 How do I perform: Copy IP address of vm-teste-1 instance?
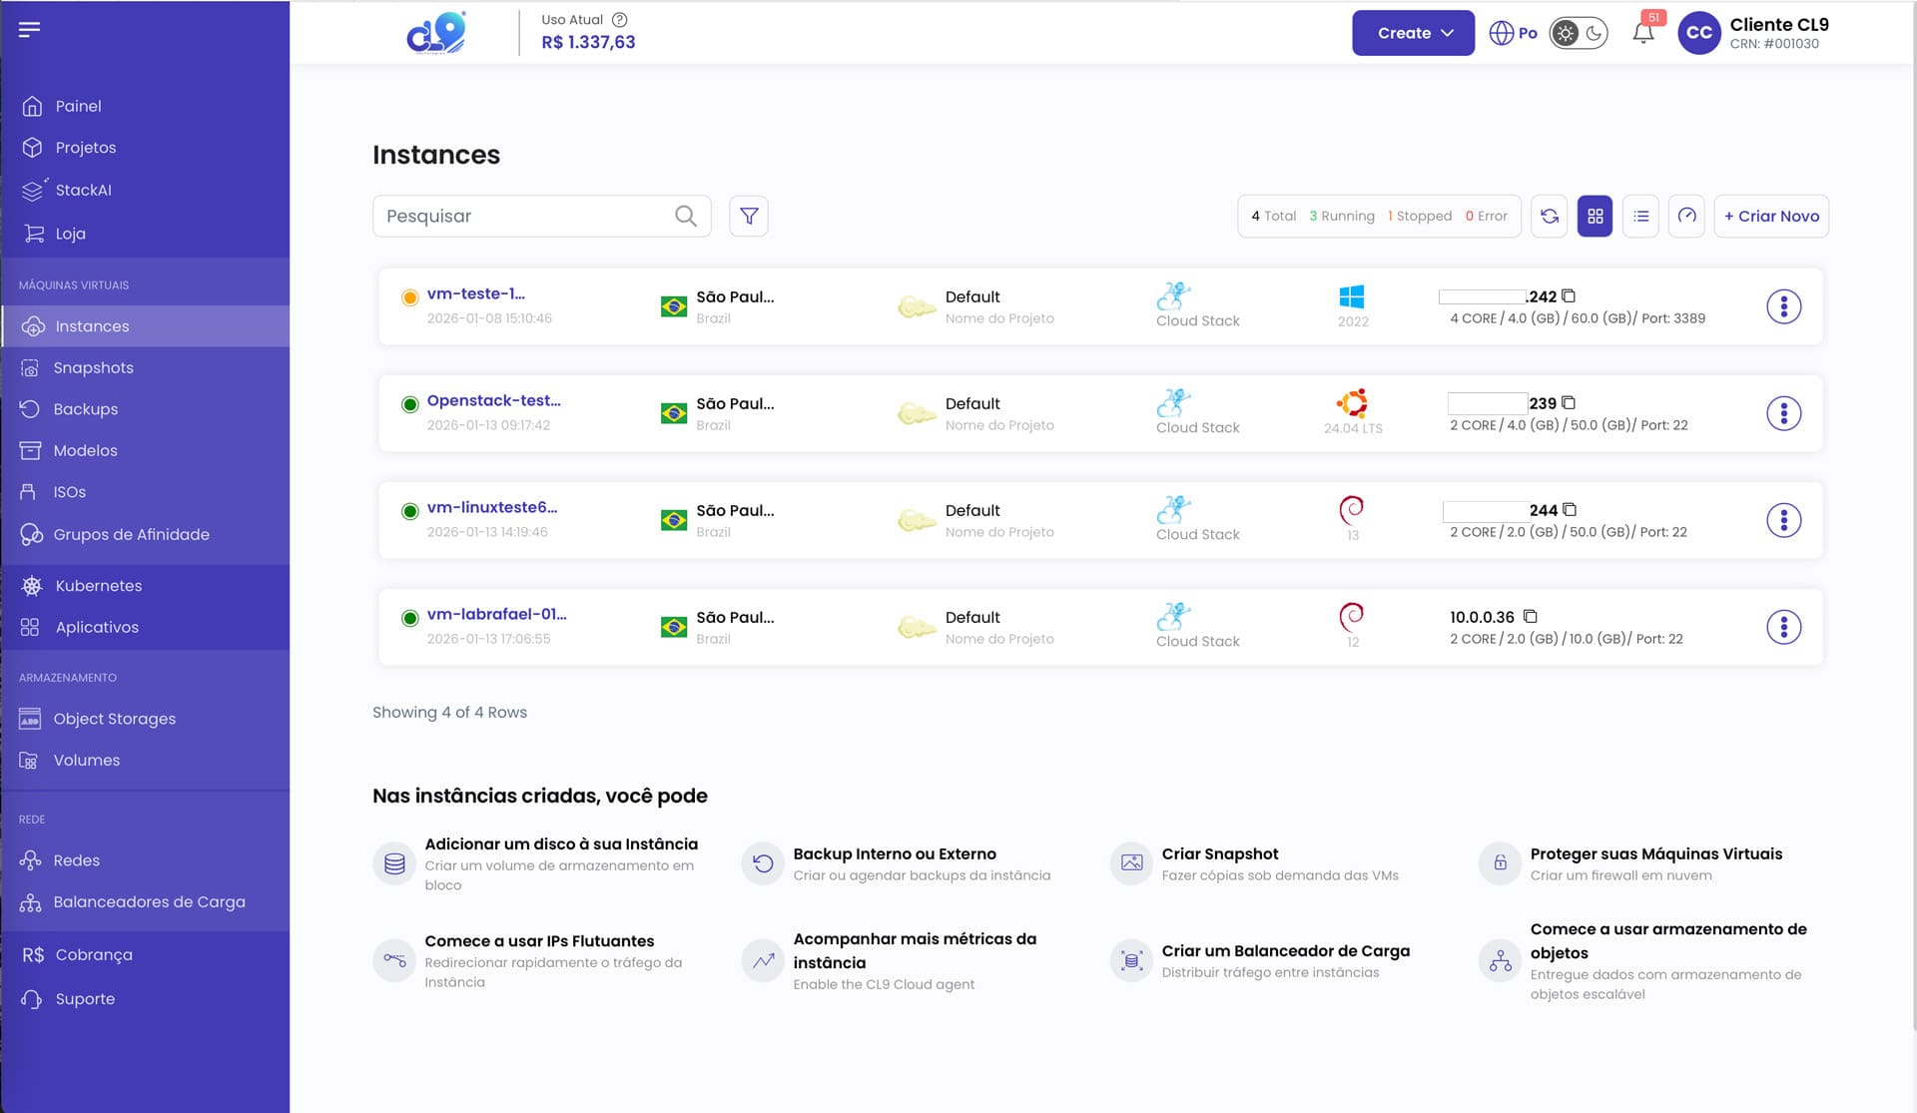1569,295
